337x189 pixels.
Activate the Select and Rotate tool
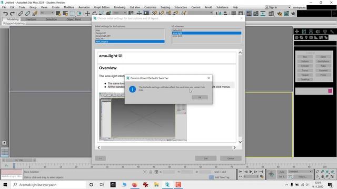tap(94, 14)
